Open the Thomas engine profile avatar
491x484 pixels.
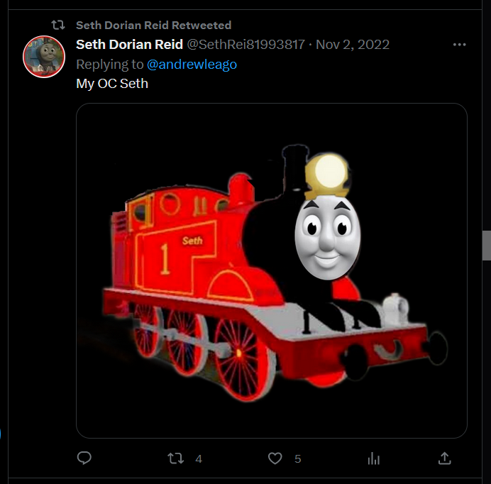click(44, 57)
